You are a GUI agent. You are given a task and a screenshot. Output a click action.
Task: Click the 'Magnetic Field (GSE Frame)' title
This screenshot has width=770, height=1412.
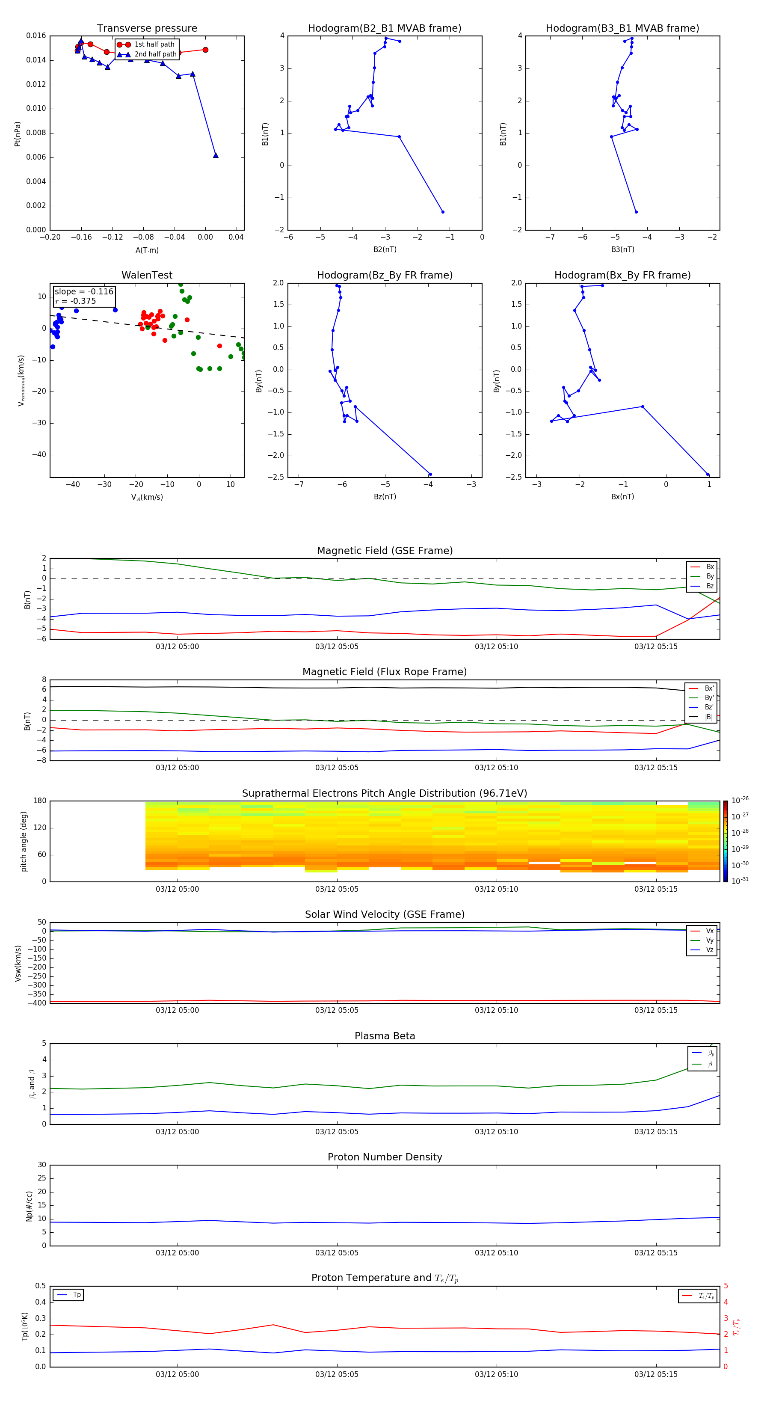[385, 551]
